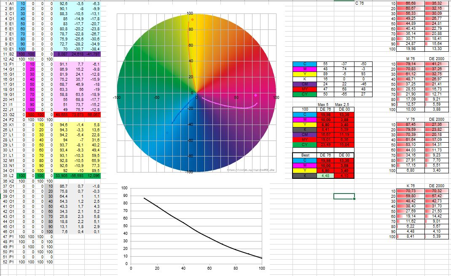This screenshot has width=451, height=276.
Task: Select the 'Y 76' header cell
Action: coord(411,119)
